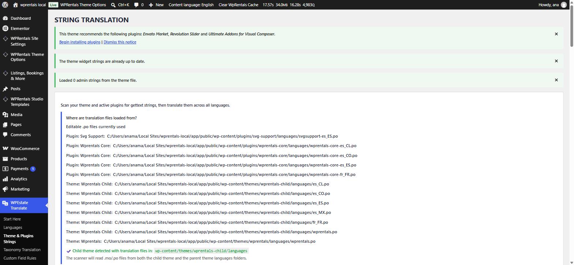The height and width of the screenshot is (265, 574).
Task: Click the Dashboard gauge icon in sidebar
Action: point(5,18)
